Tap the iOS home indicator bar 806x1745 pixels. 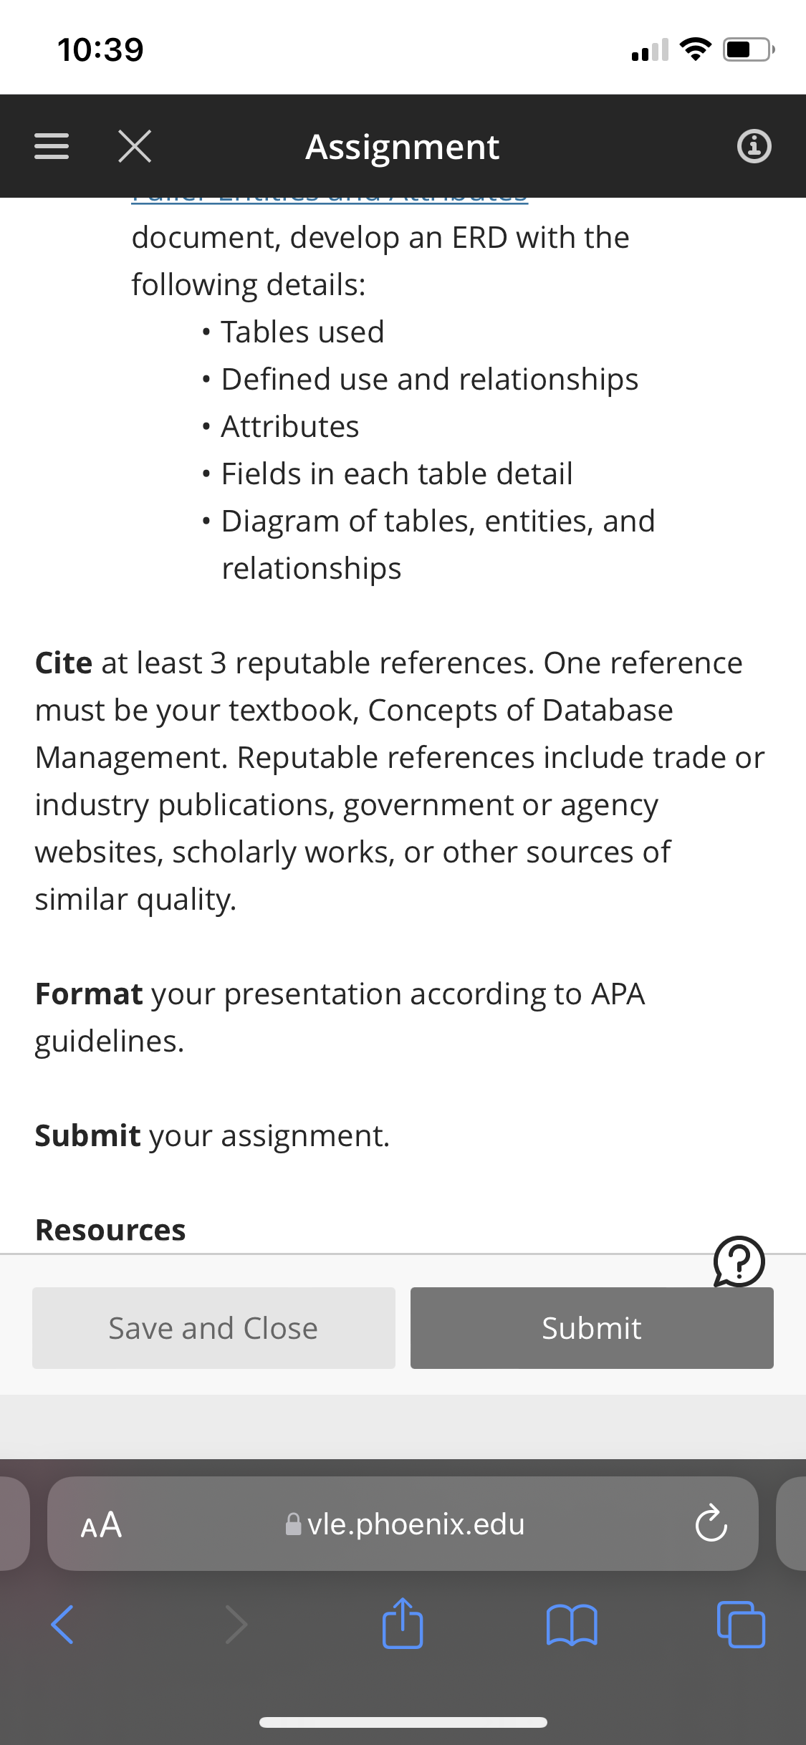(x=403, y=1722)
